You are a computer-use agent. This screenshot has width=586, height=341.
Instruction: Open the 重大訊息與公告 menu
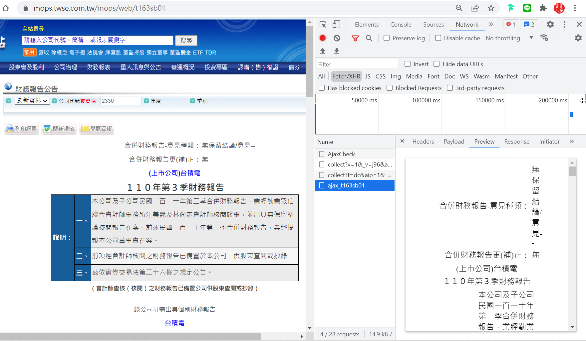(141, 67)
